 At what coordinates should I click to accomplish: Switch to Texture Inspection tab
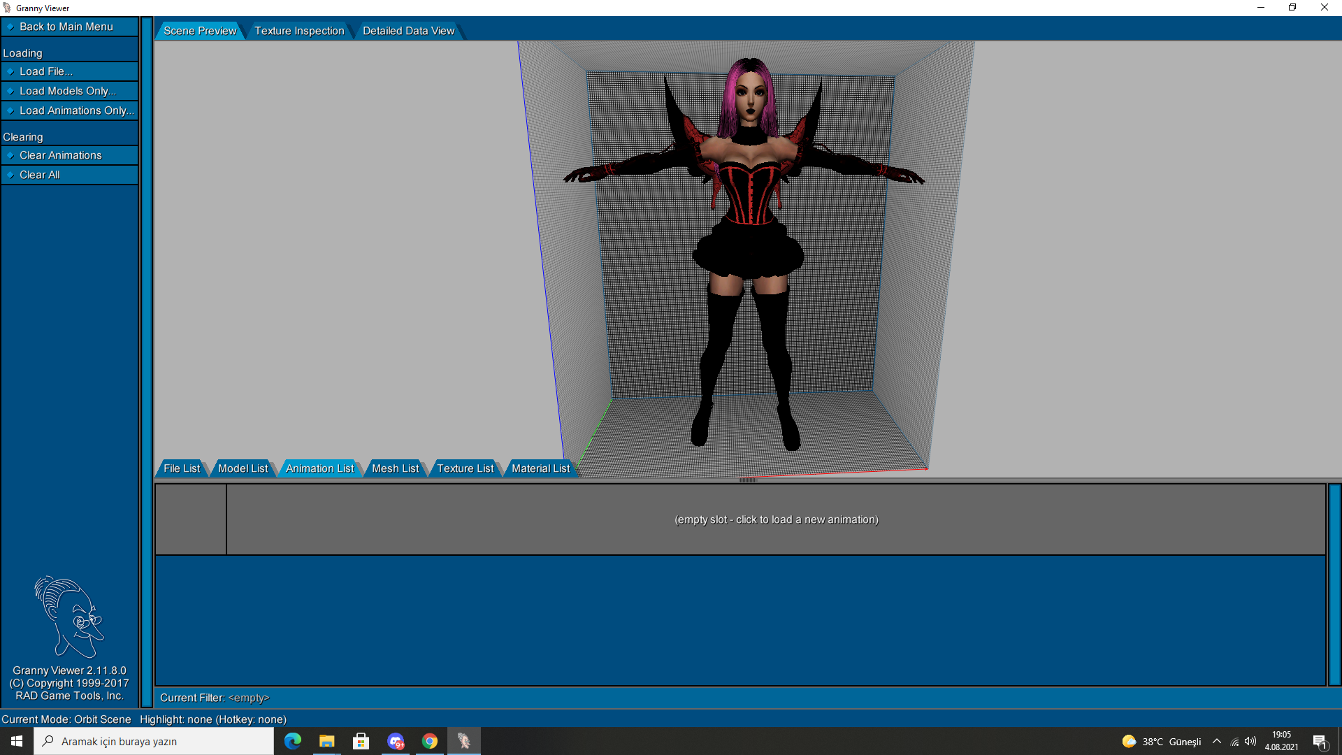tap(299, 31)
